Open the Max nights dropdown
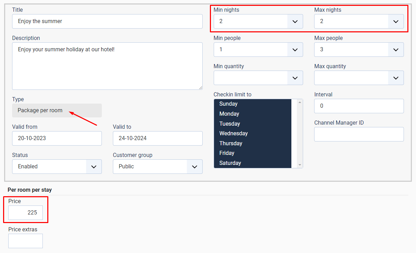Viewport: 416px width, 253px height. [359, 21]
